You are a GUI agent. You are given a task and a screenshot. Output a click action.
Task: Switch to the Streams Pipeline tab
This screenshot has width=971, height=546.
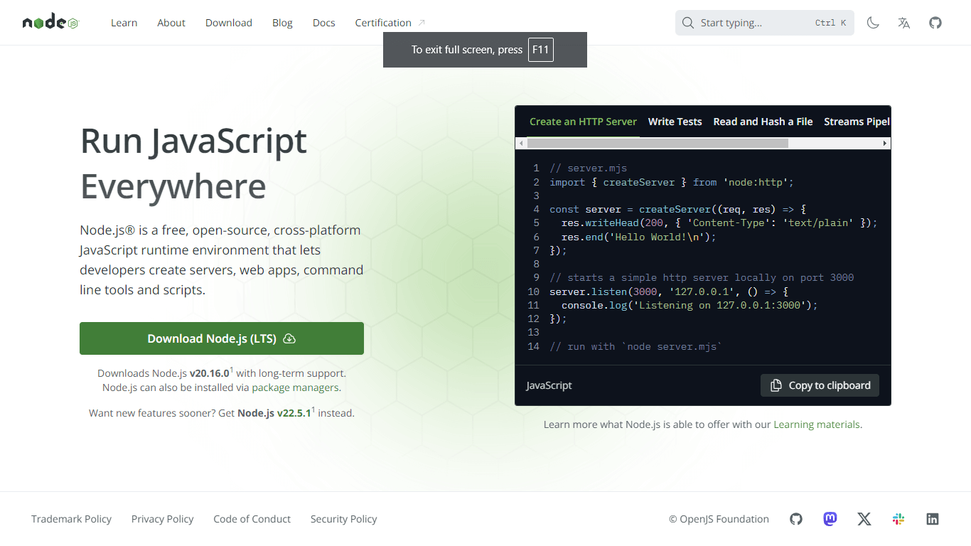pyautogui.click(x=857, y=122)
